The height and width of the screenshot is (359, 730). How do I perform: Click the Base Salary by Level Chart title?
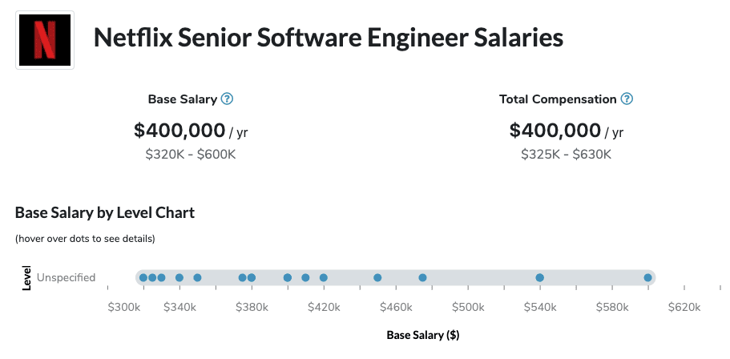coord(105,213)
